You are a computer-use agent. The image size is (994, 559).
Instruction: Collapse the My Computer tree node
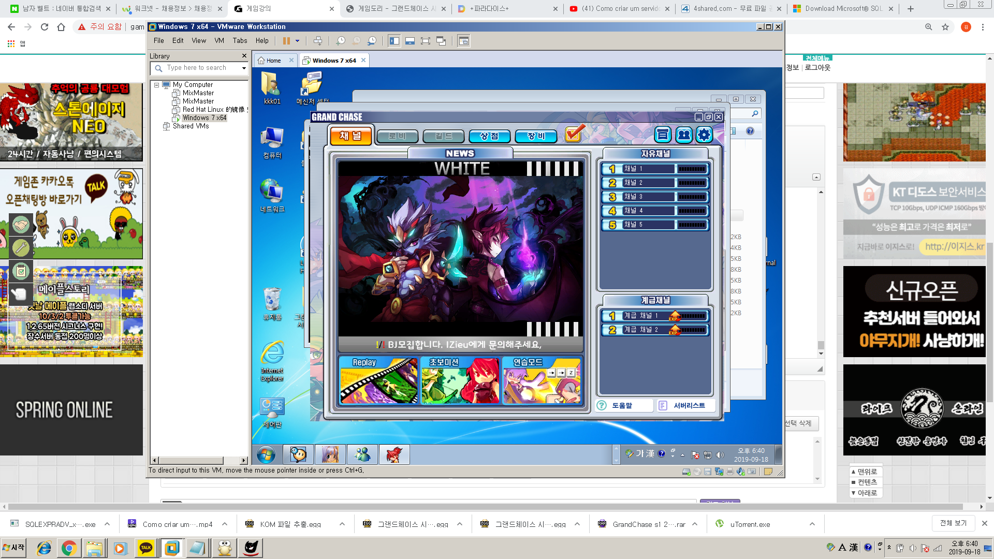coord(156,85)
